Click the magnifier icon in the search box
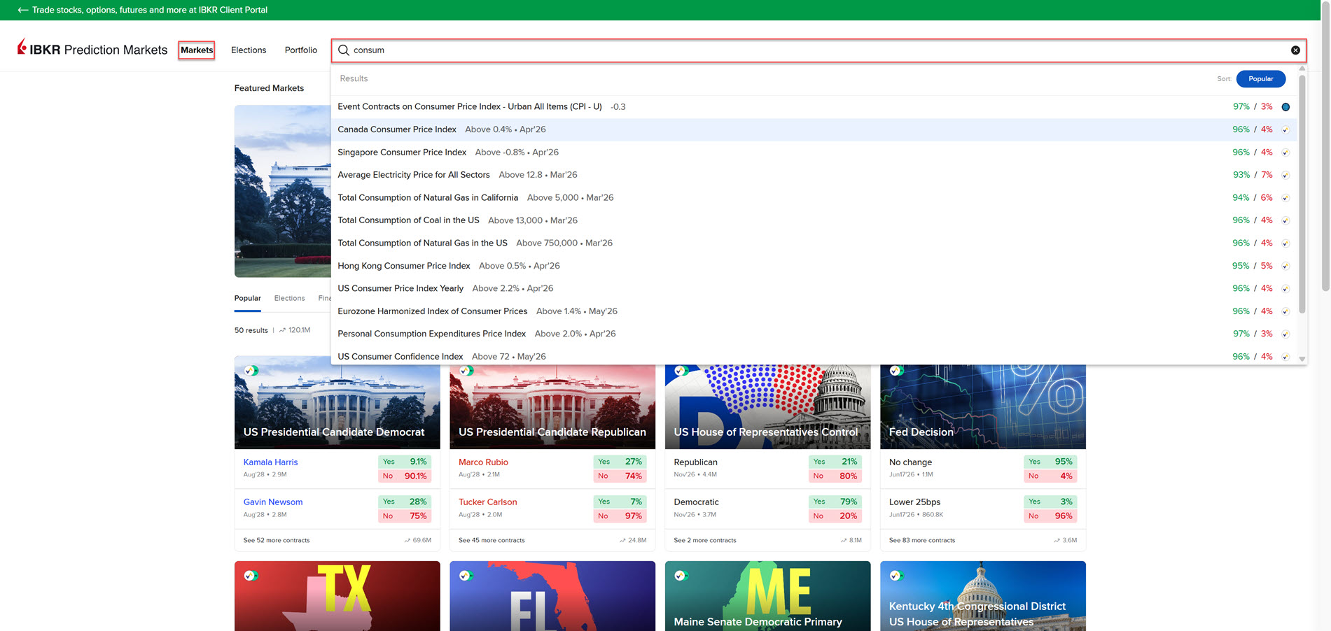 tap(344, 50)
